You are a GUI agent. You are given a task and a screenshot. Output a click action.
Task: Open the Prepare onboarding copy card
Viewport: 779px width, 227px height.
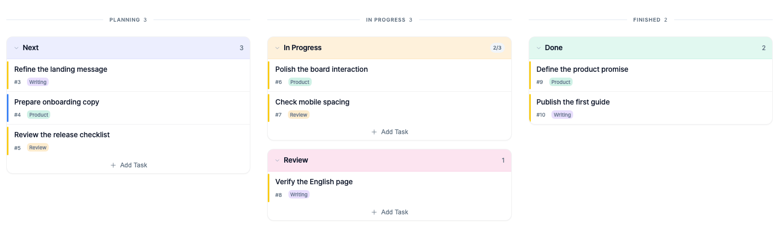(x=129, y=108)
